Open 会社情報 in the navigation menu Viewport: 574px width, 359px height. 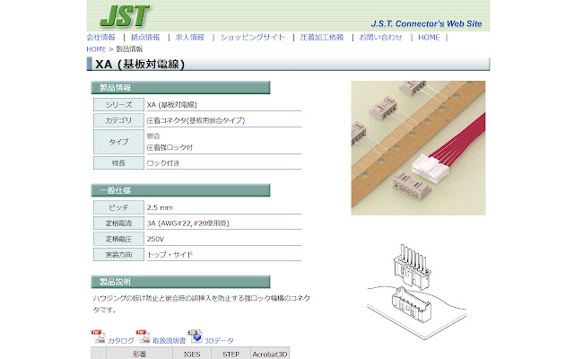100,38
